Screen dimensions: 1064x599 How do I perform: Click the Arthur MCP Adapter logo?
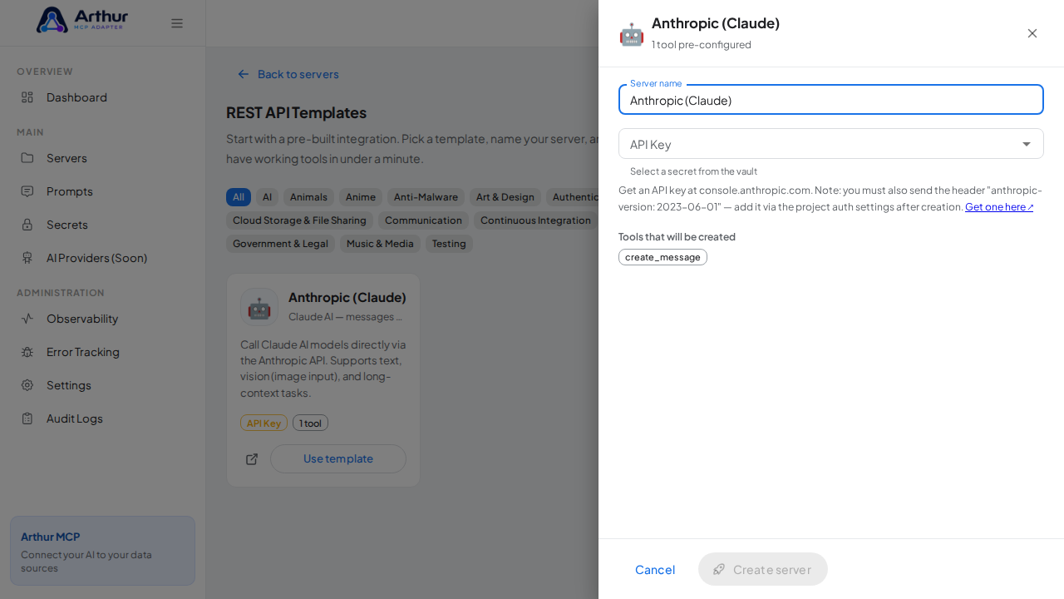(82, 19)
